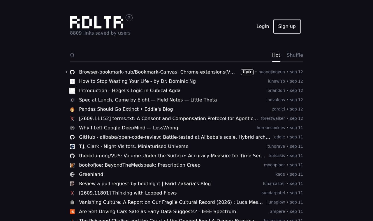373x221 pixels.
Task: Click username sundarpatel
Action: point(273,193)
